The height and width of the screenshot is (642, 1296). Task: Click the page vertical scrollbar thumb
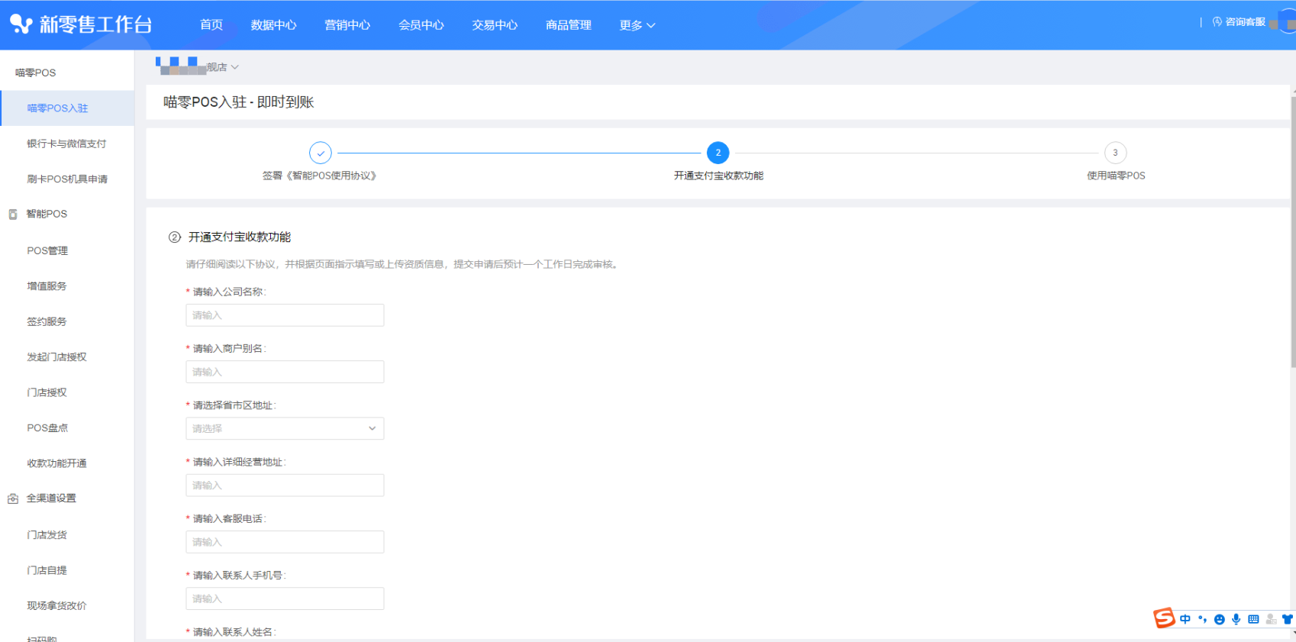(x=1293, y=233)
